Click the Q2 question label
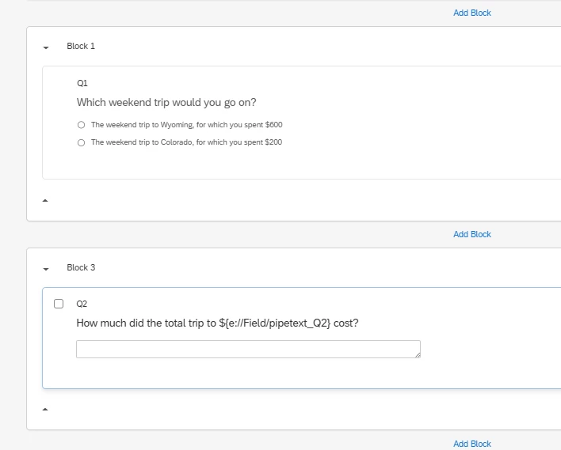This screenshot has width=561, height=450. tap(82, 304)
